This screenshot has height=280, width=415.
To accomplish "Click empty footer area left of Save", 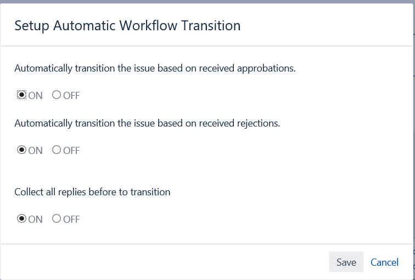I will click(x=165, y=262).
